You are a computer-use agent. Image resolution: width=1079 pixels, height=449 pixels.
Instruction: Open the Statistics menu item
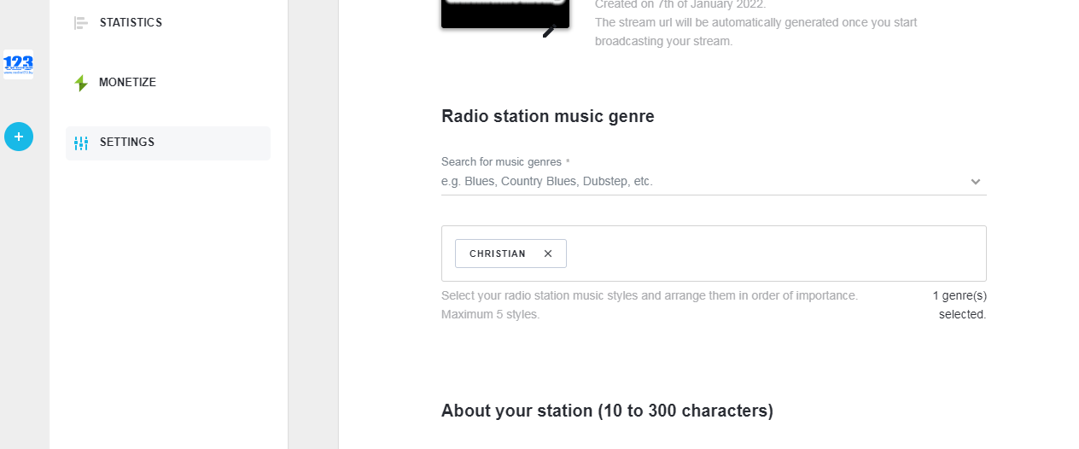point(131,23)
